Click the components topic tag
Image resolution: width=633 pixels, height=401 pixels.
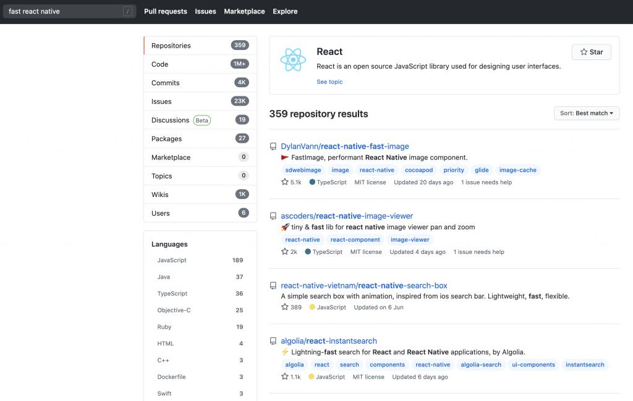tap(387, 365)
